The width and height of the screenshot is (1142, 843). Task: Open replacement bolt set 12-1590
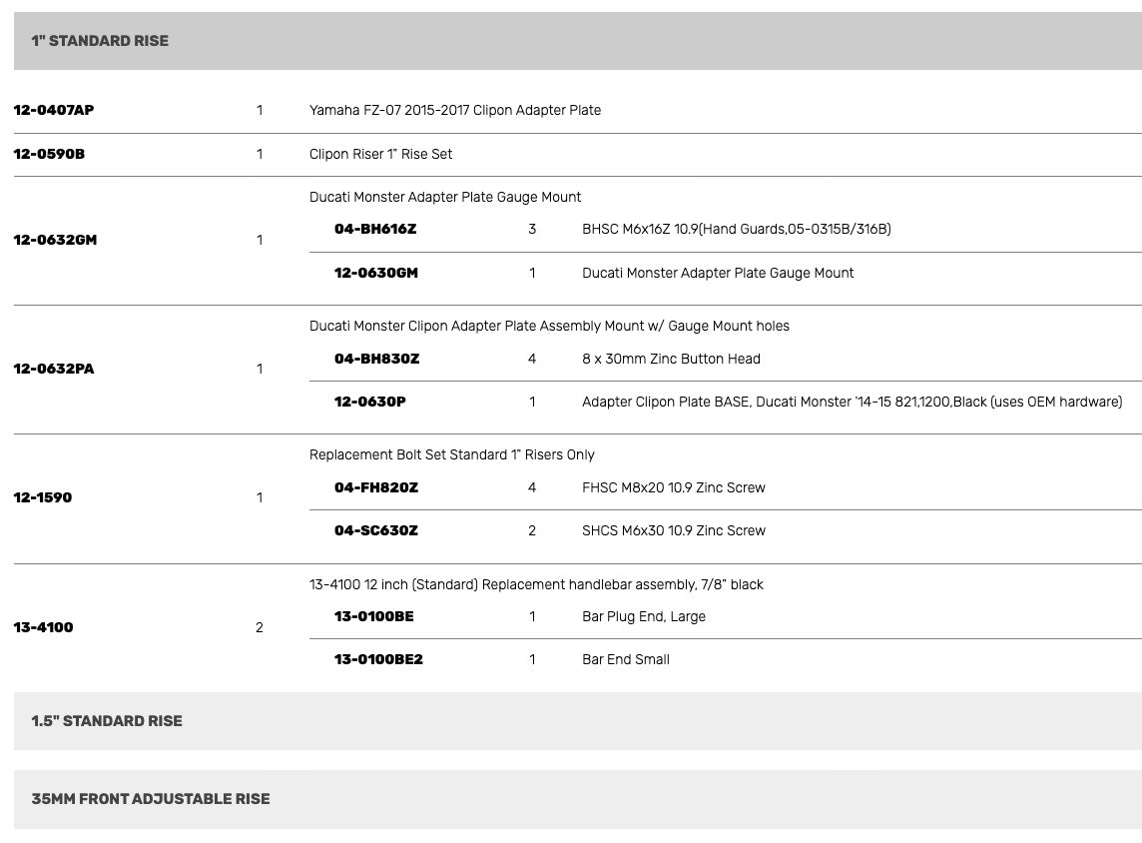click(43, 497)
